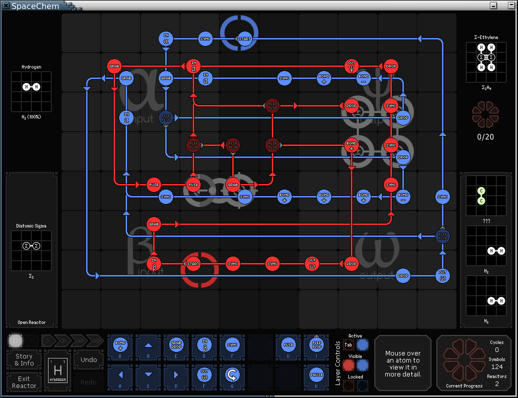
Task: Select the blue DROP node beside blue OUT ω
Action: (403, 275)
